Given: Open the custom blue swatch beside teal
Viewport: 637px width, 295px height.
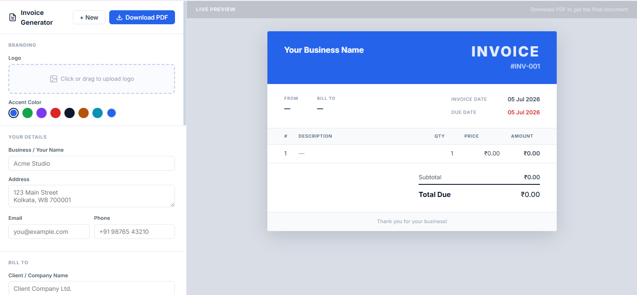Looking at the screenshot, I should click(111, 113).
